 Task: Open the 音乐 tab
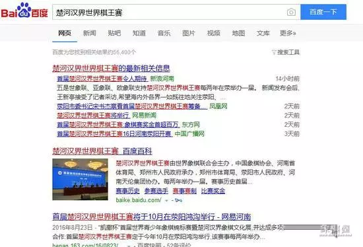[164, 33]
